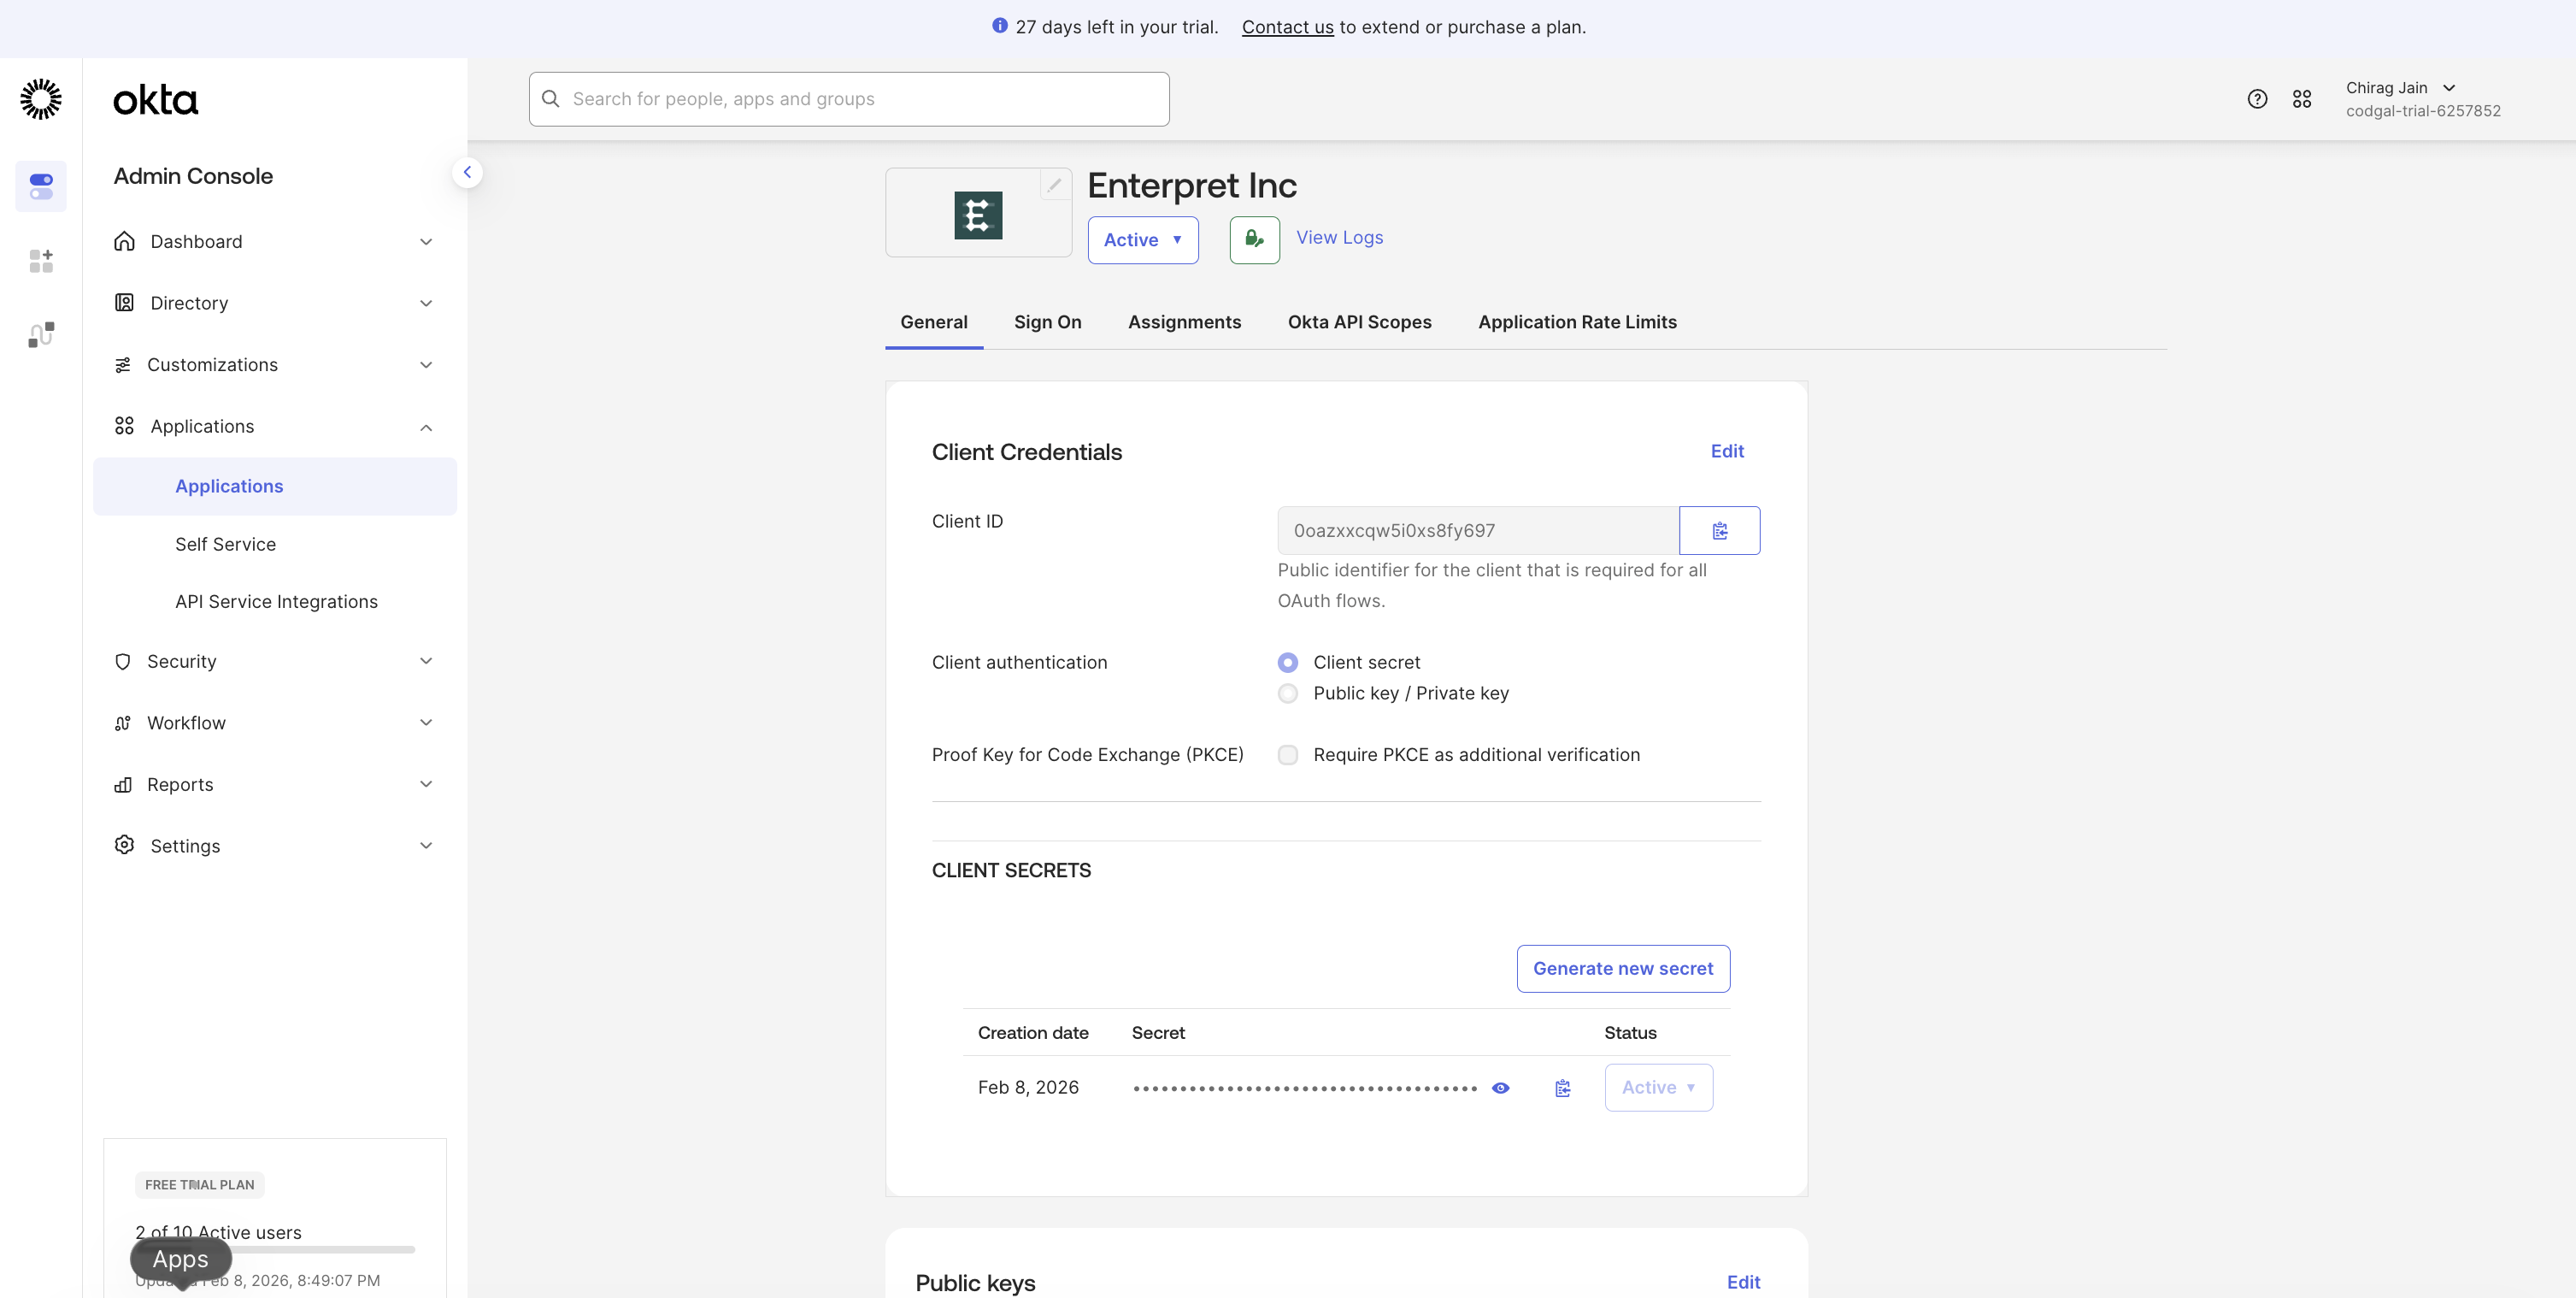Enable Require PKCE as additional verification
The image size is (2576, 1298).
[1287, 754]
